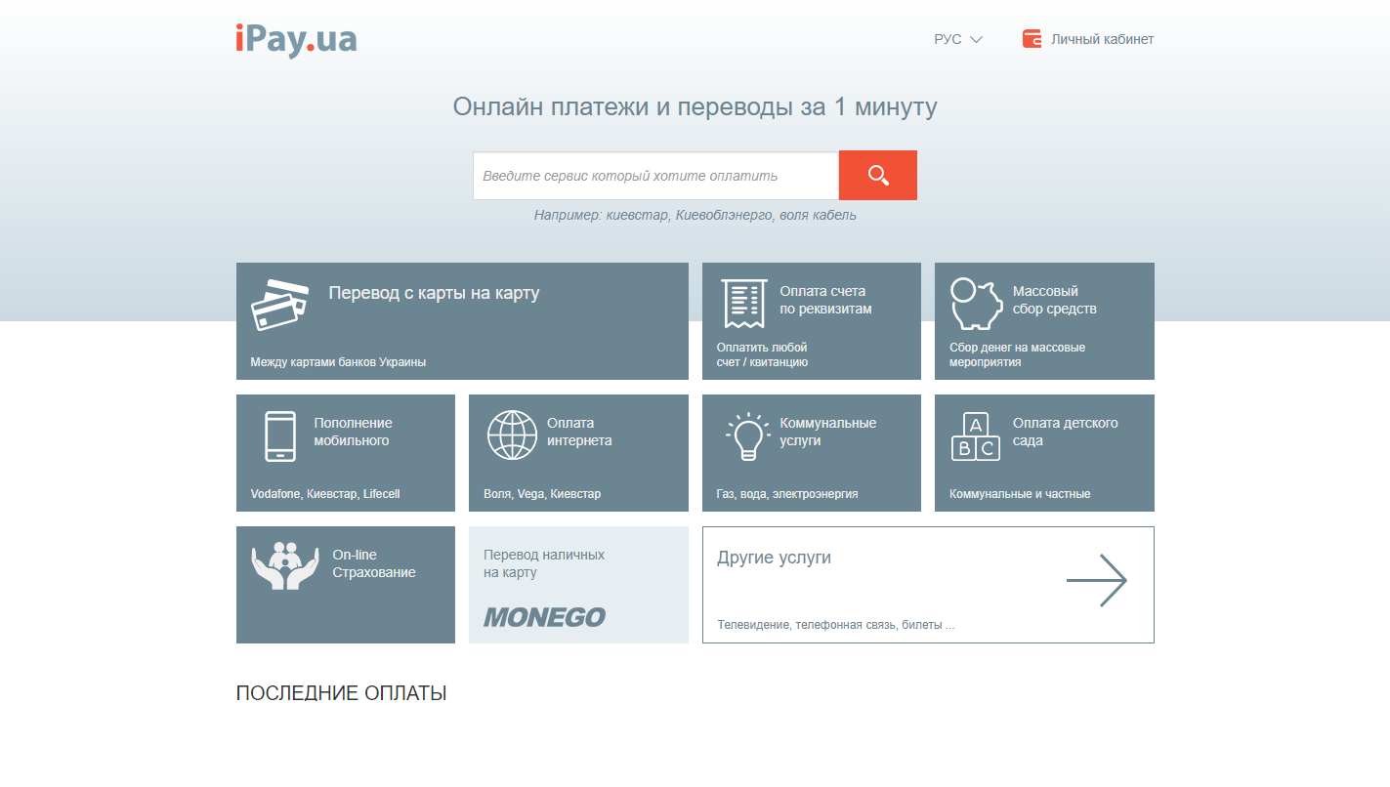Click the receipt bill icon
The image size is (1390, 787).
[x=743, y=303]
